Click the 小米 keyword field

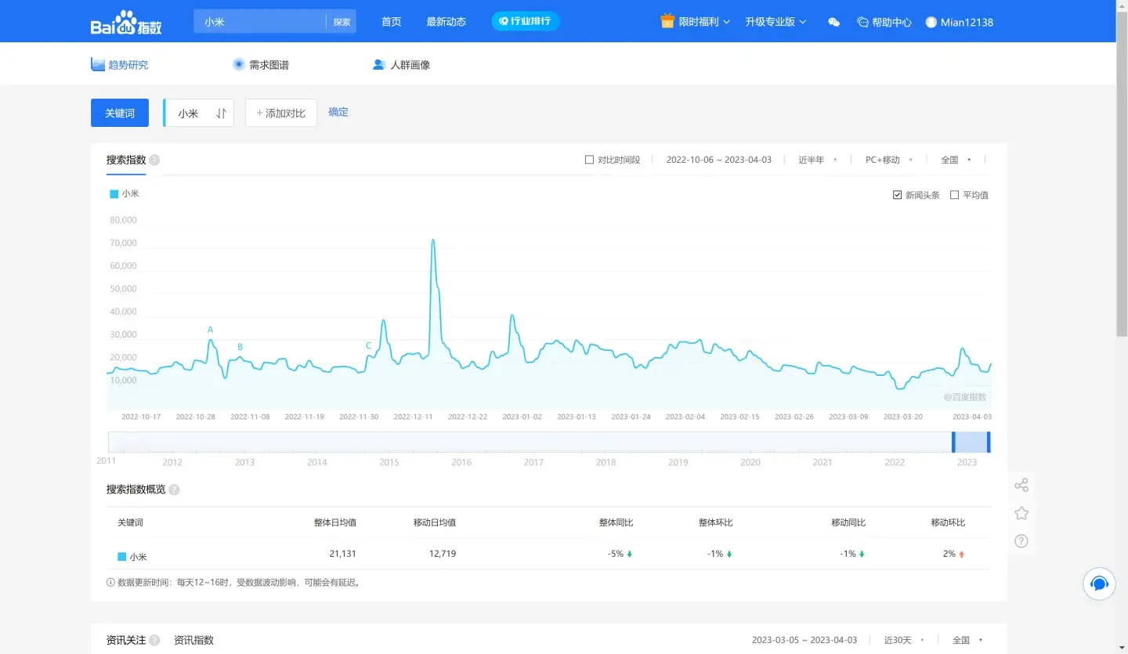click(x=198, y=113)
